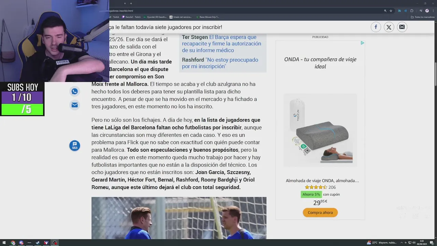Open Steam from the taskbar

(x=38, y=243)
